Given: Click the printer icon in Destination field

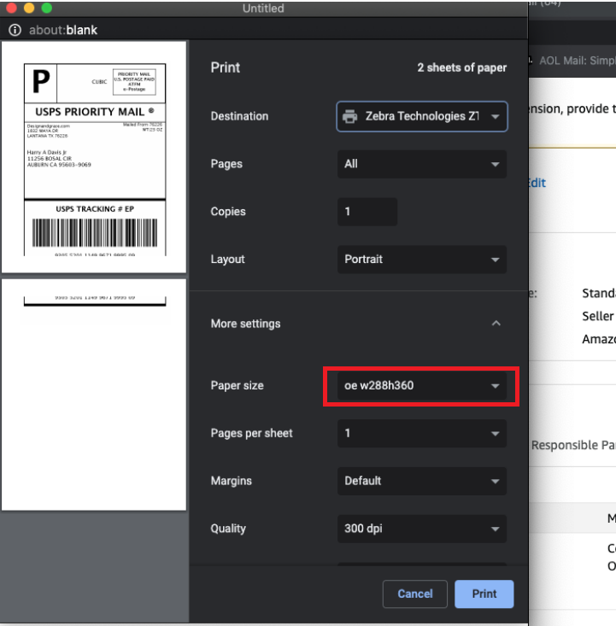Looking at the screenshot, I should [x=350, y=116].
